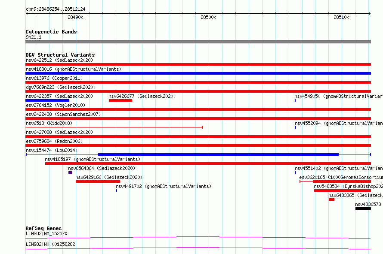Click the nsv1154474 (Lou2014) label
The image size is (383, 254).
(52, 150)
